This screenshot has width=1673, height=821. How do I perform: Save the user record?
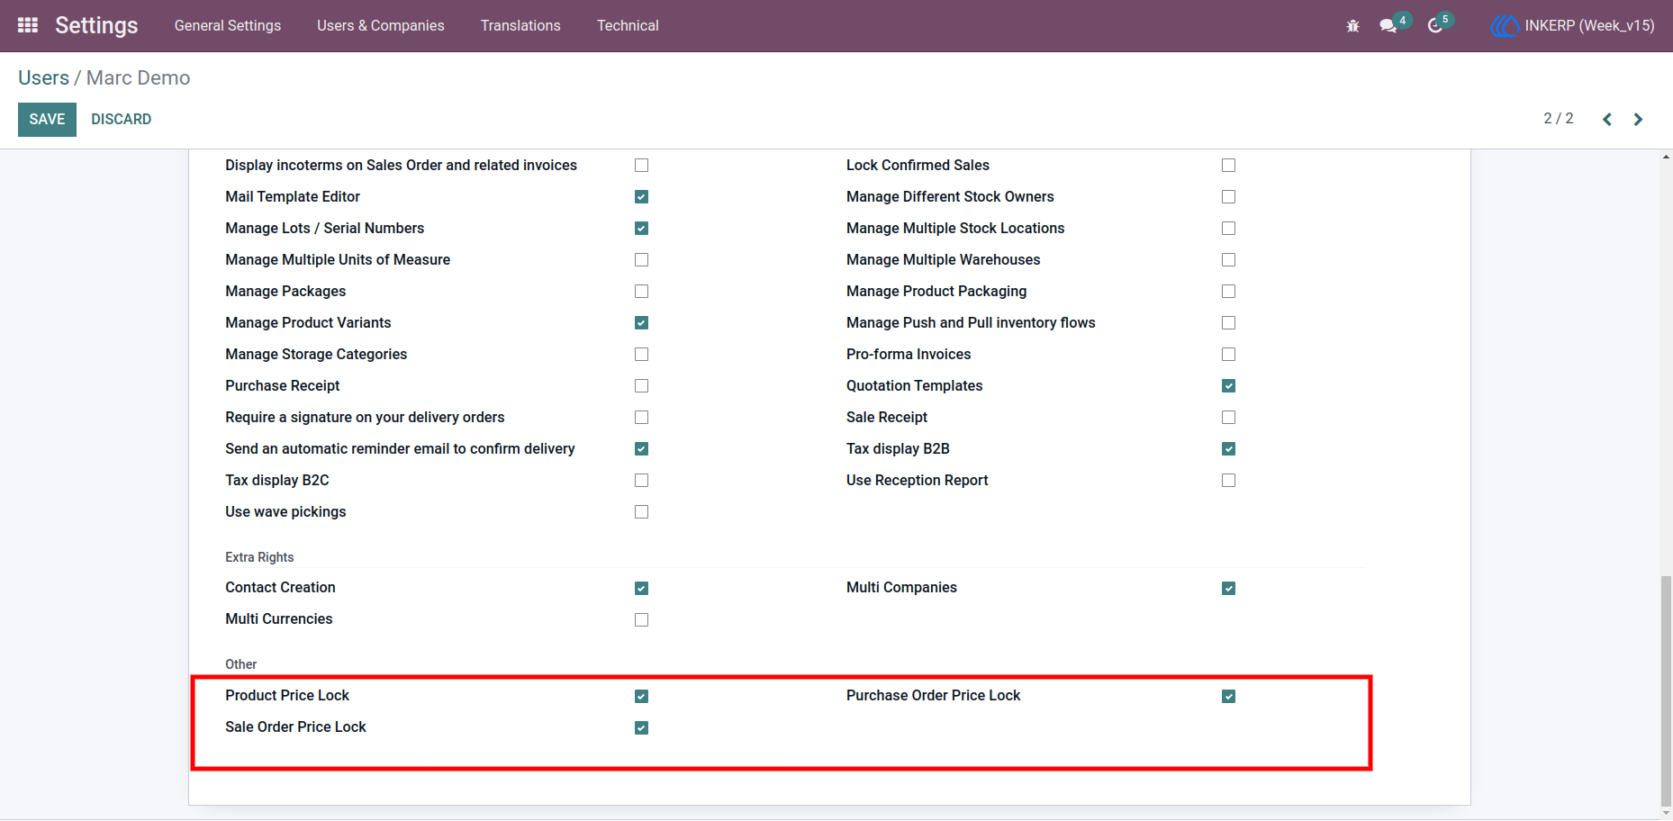click(x=47, y=119)
